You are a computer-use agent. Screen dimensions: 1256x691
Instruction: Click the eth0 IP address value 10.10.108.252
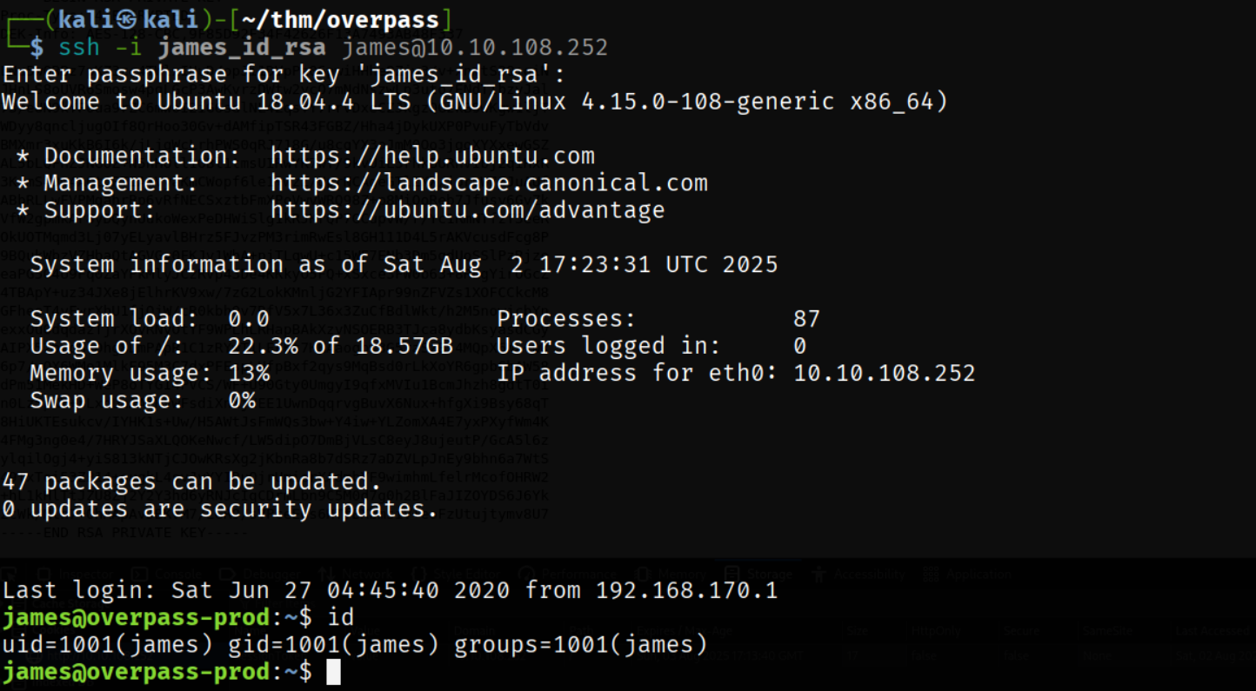point(884,374)
